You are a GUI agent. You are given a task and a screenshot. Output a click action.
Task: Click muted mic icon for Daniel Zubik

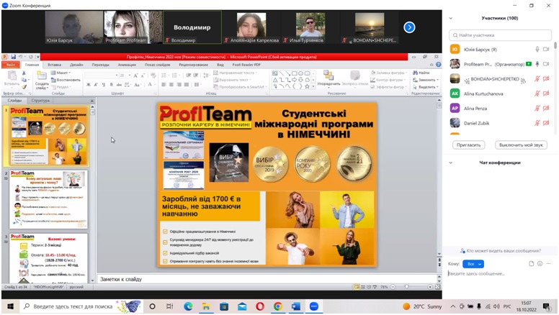[x=537, y=123]
